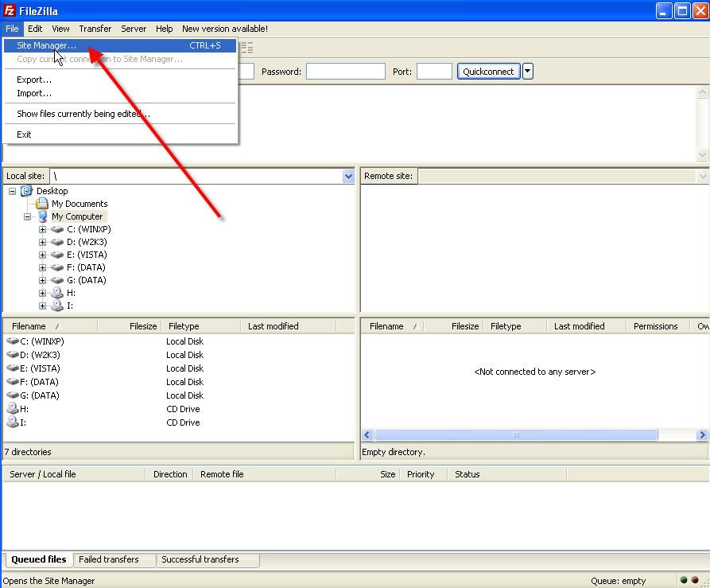The width and height of the screenshot is (710, 588).
Task: Sort local list by Filesize column
Action: click(129, 326)
